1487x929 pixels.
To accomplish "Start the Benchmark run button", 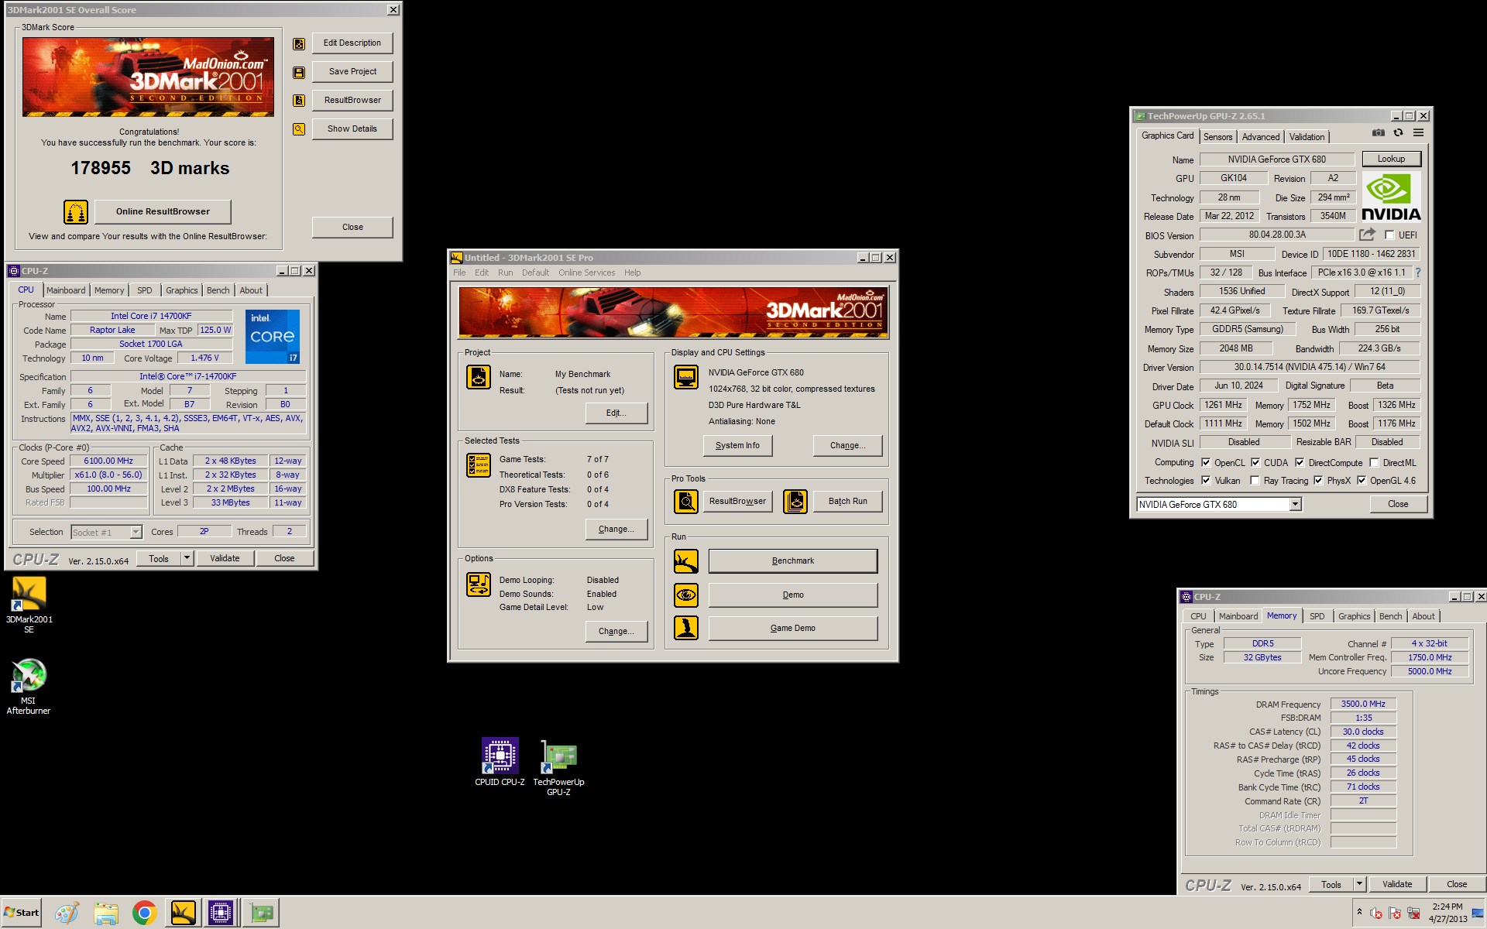I will [x=793, y=561].
